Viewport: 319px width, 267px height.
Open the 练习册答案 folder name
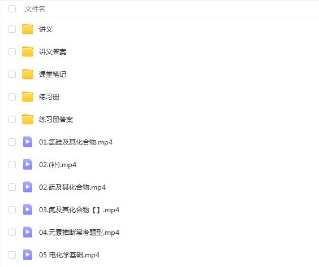pos(56,119)
